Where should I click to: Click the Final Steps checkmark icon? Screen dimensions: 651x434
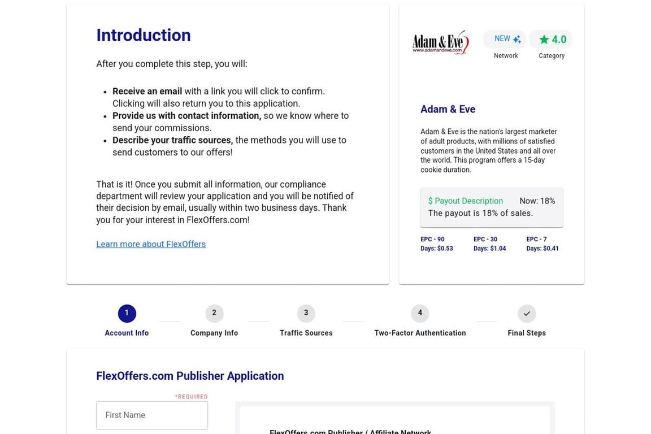point(527,314)
